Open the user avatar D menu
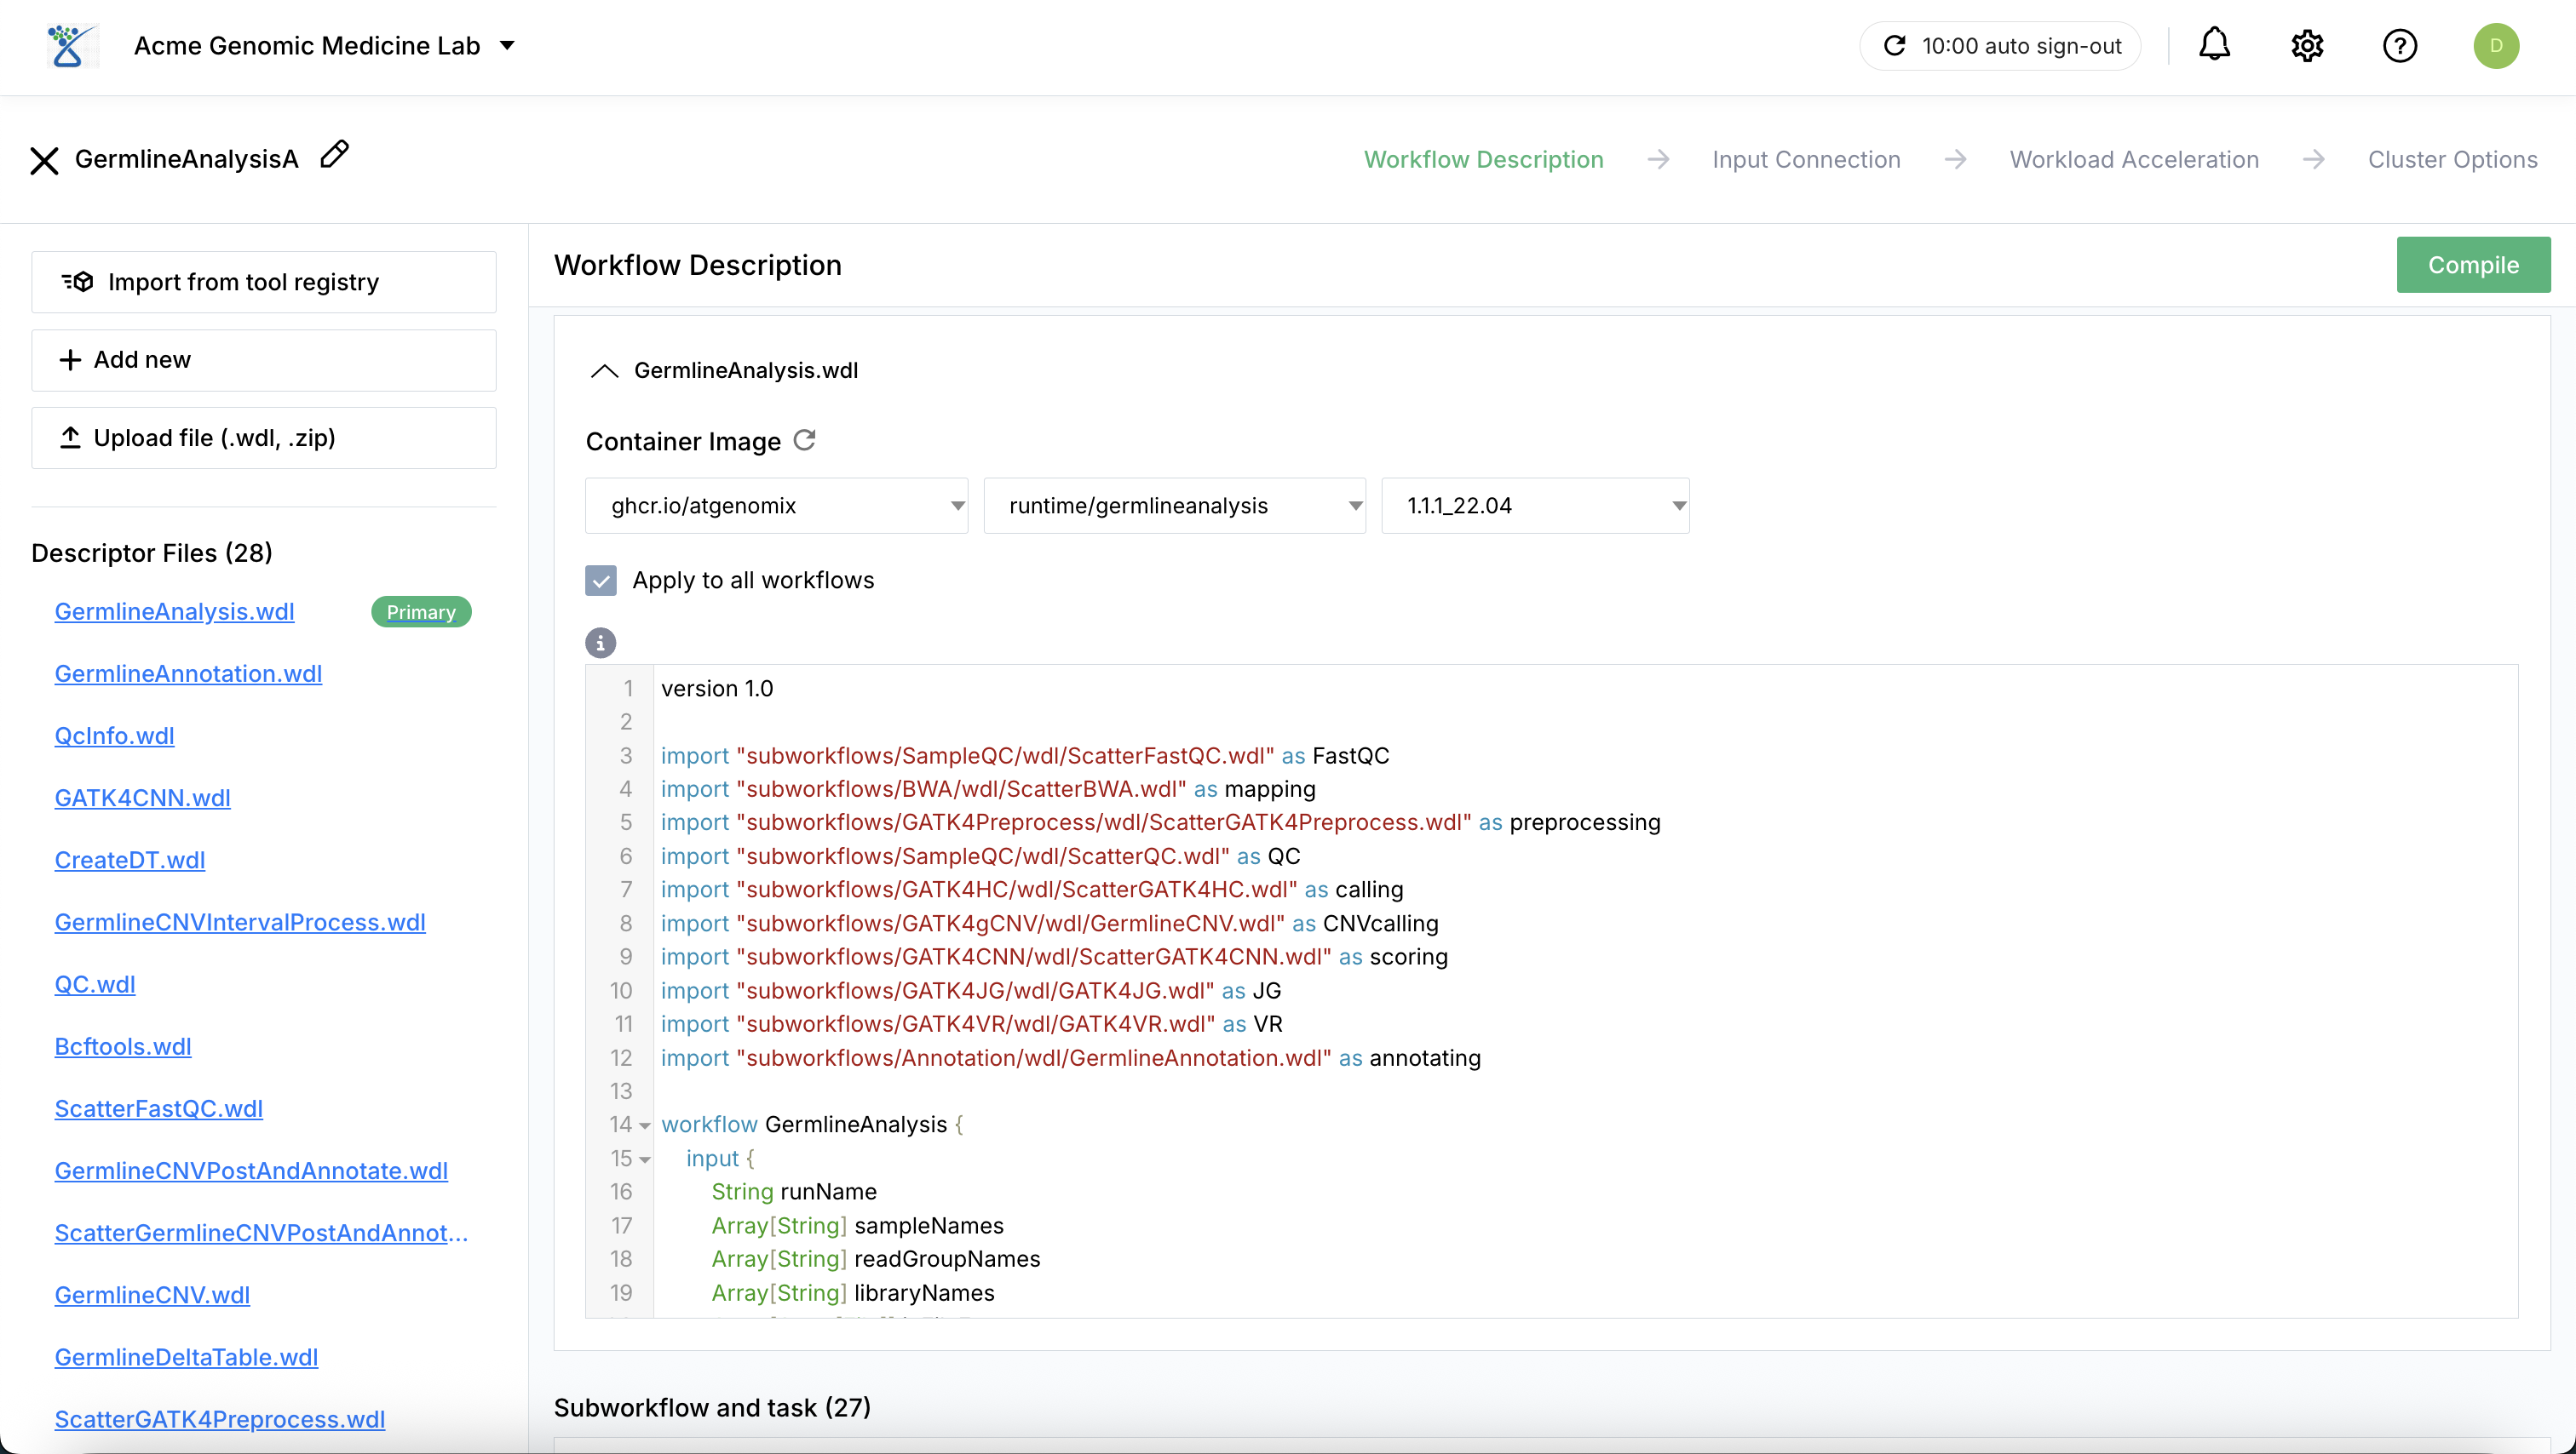 tap(2495, 46)
